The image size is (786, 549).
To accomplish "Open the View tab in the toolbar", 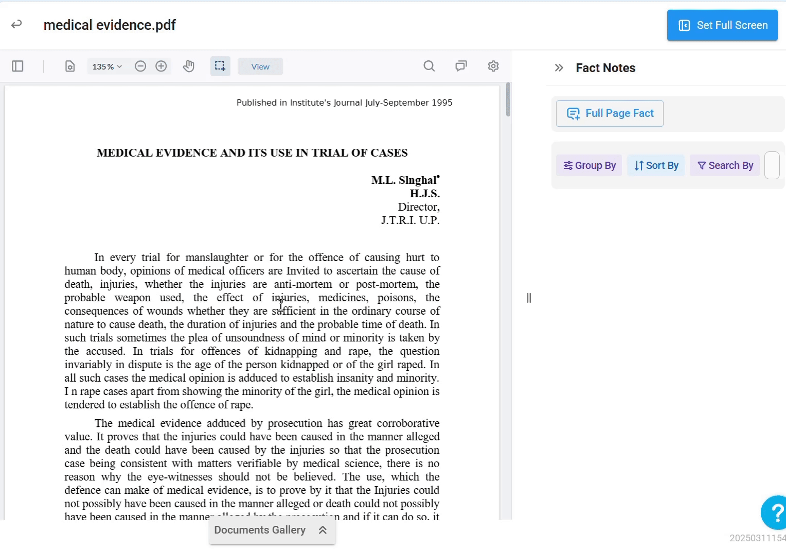I will [x=260, y=66].
